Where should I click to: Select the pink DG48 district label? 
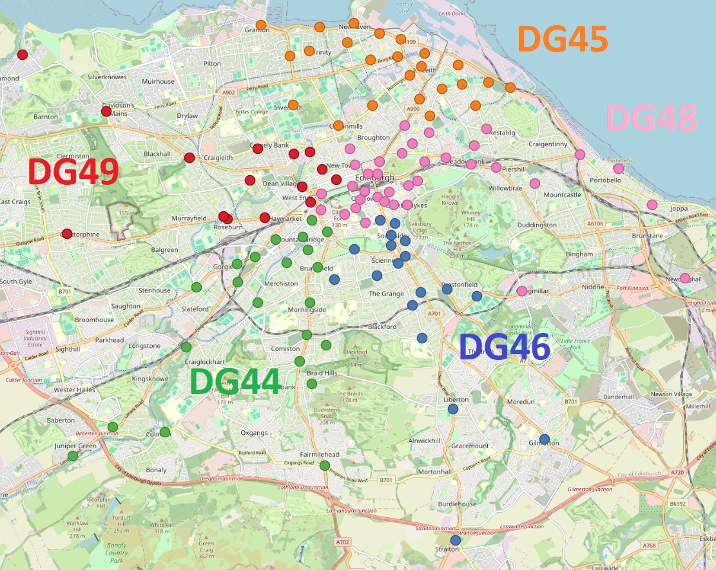652,119
